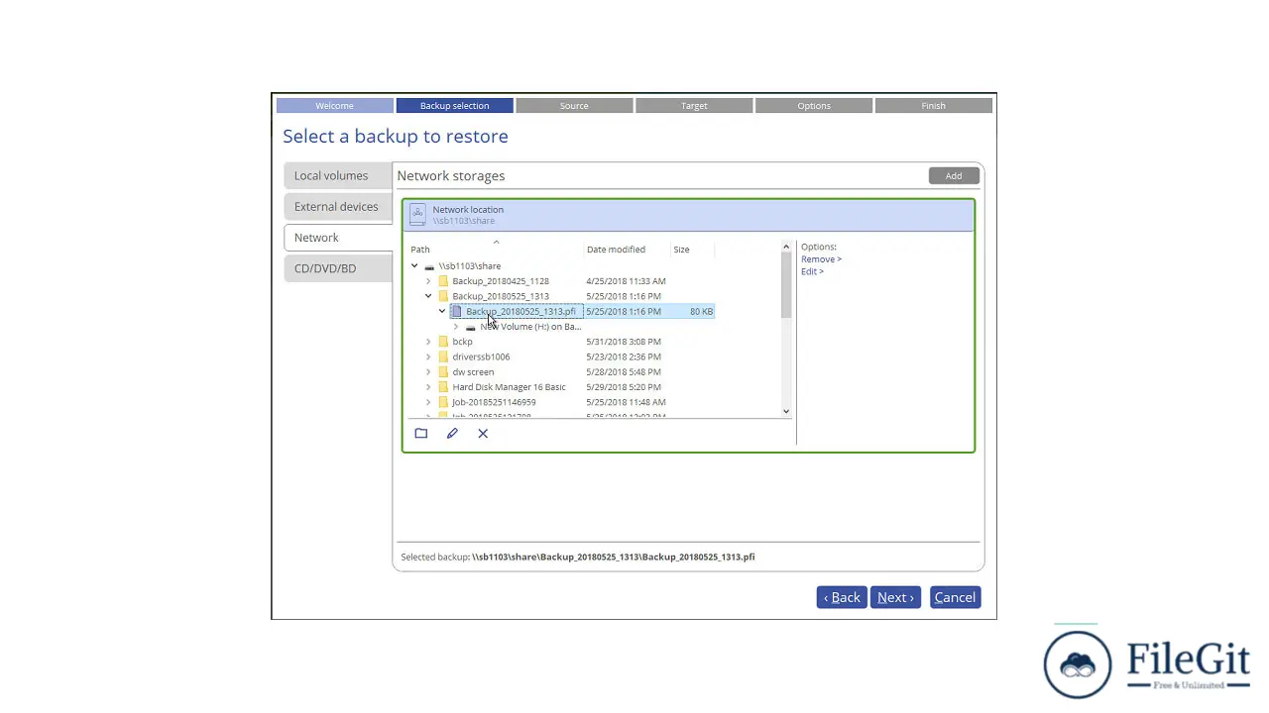Click the driverssb1006 folder icon
Screen dimensions: 1269x713
coord(443,356)
